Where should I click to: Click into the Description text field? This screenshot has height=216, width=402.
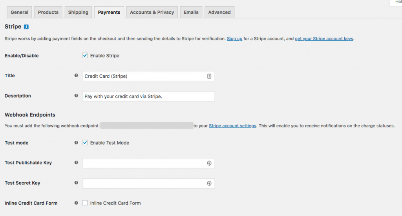click(148, 96)
